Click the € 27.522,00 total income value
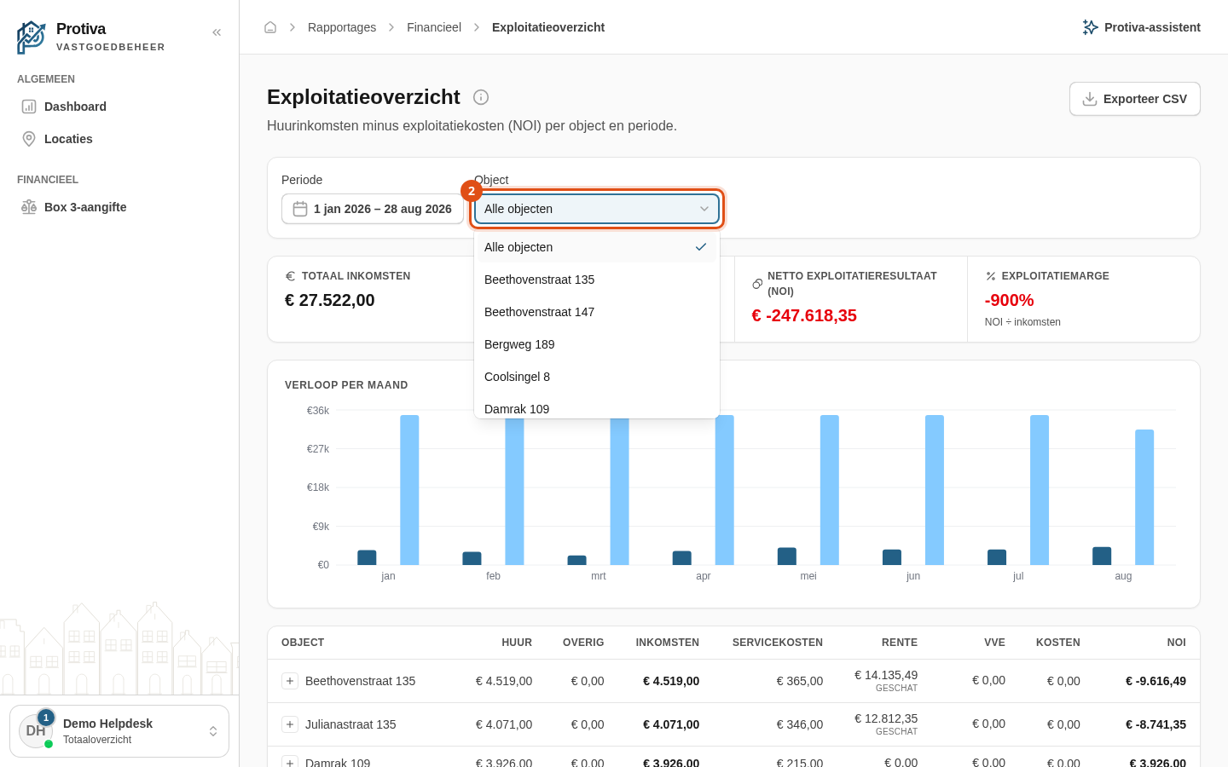This screenshot has width=1228, height=767. pos(330,300)
